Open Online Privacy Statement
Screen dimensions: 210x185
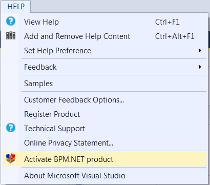[104, 143]
